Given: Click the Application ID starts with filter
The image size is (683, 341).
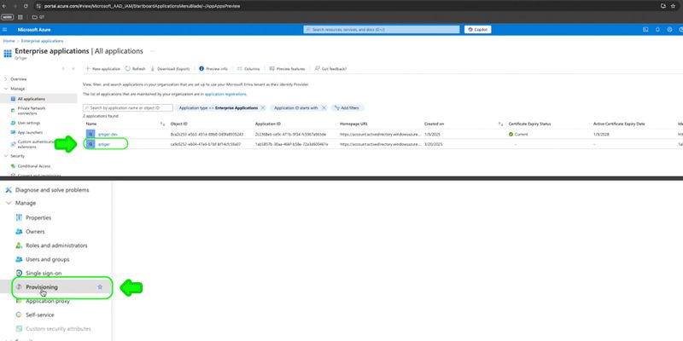Looking at the screenshot, I should pos(296,107).
